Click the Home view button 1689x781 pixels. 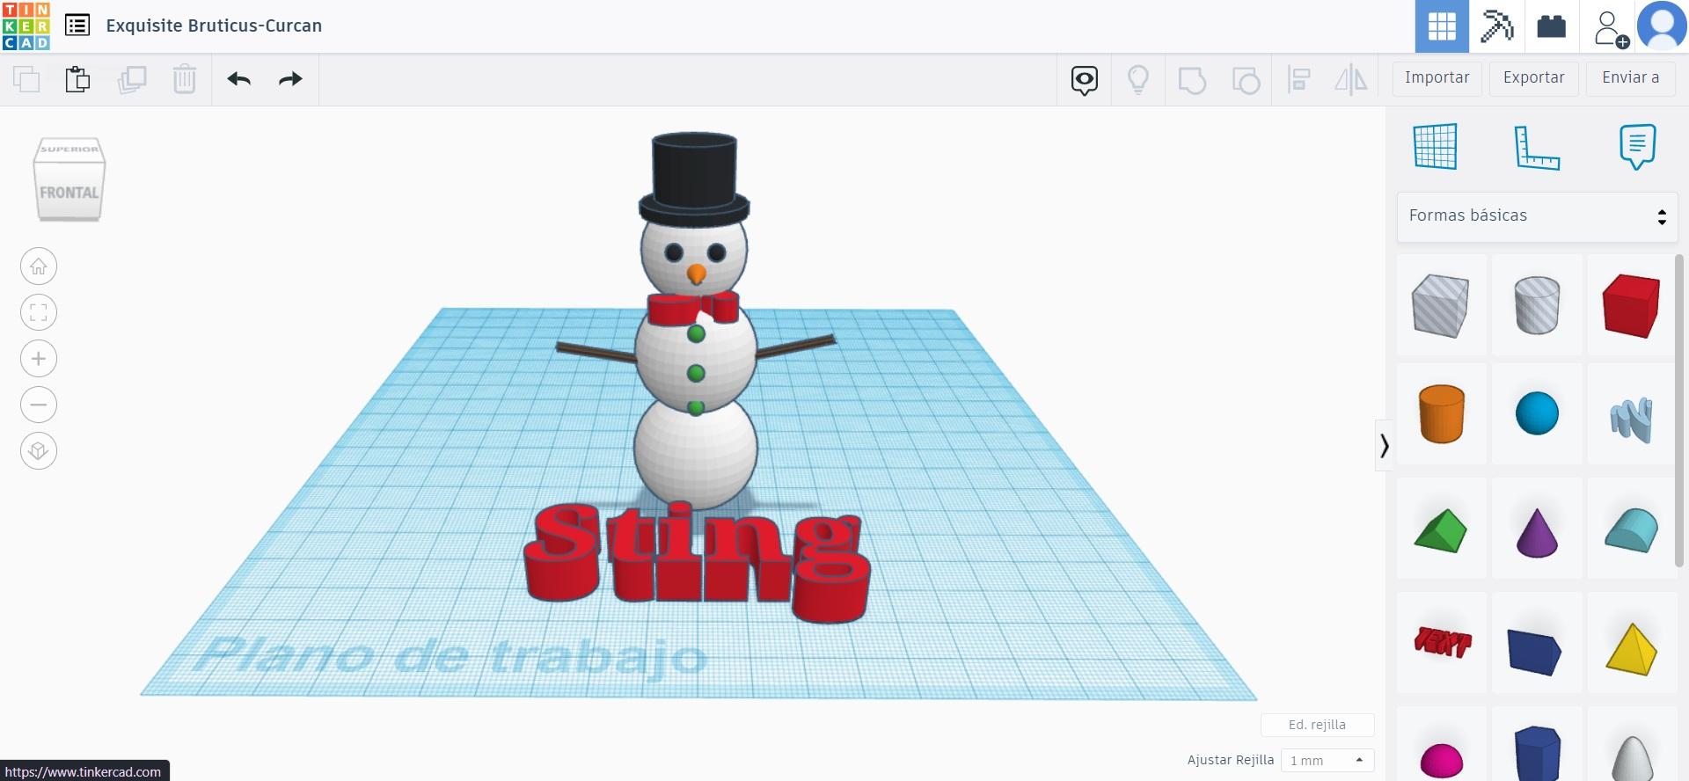[x=39, y=266]
